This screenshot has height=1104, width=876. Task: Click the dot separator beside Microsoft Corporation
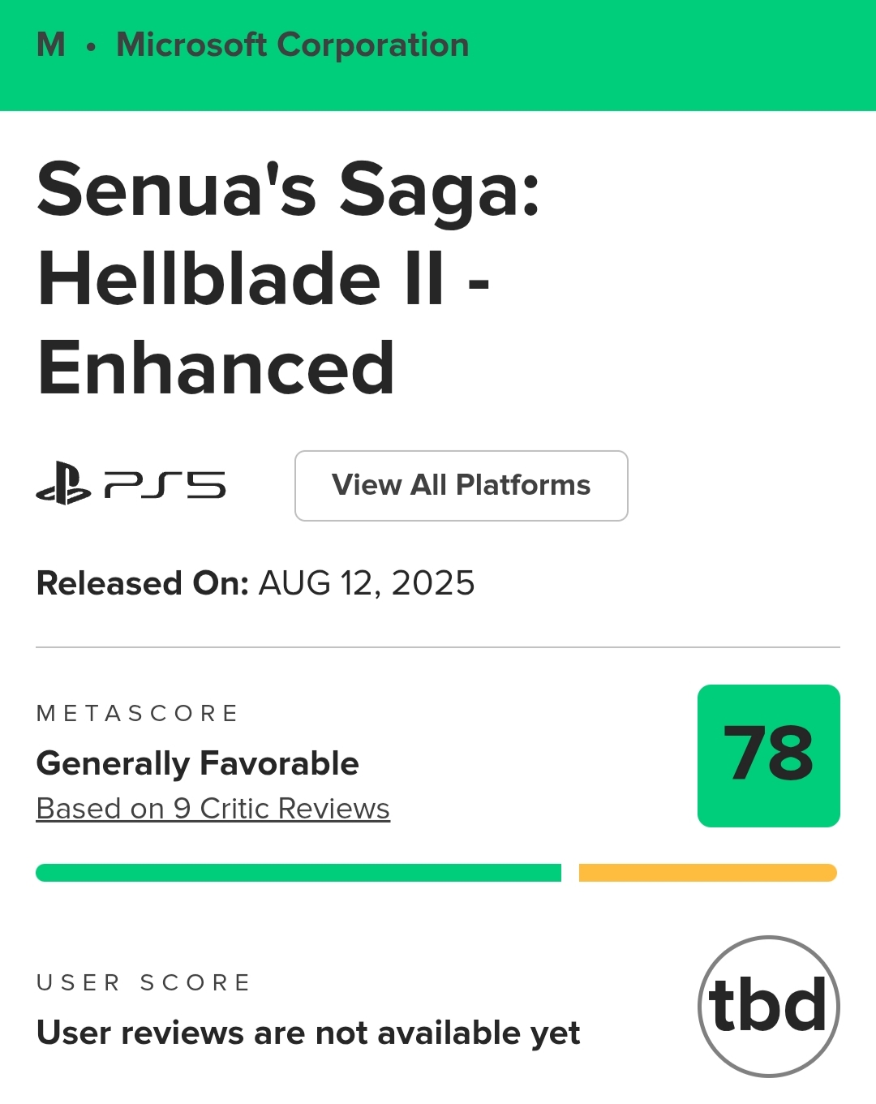click(x=92, y=48)
